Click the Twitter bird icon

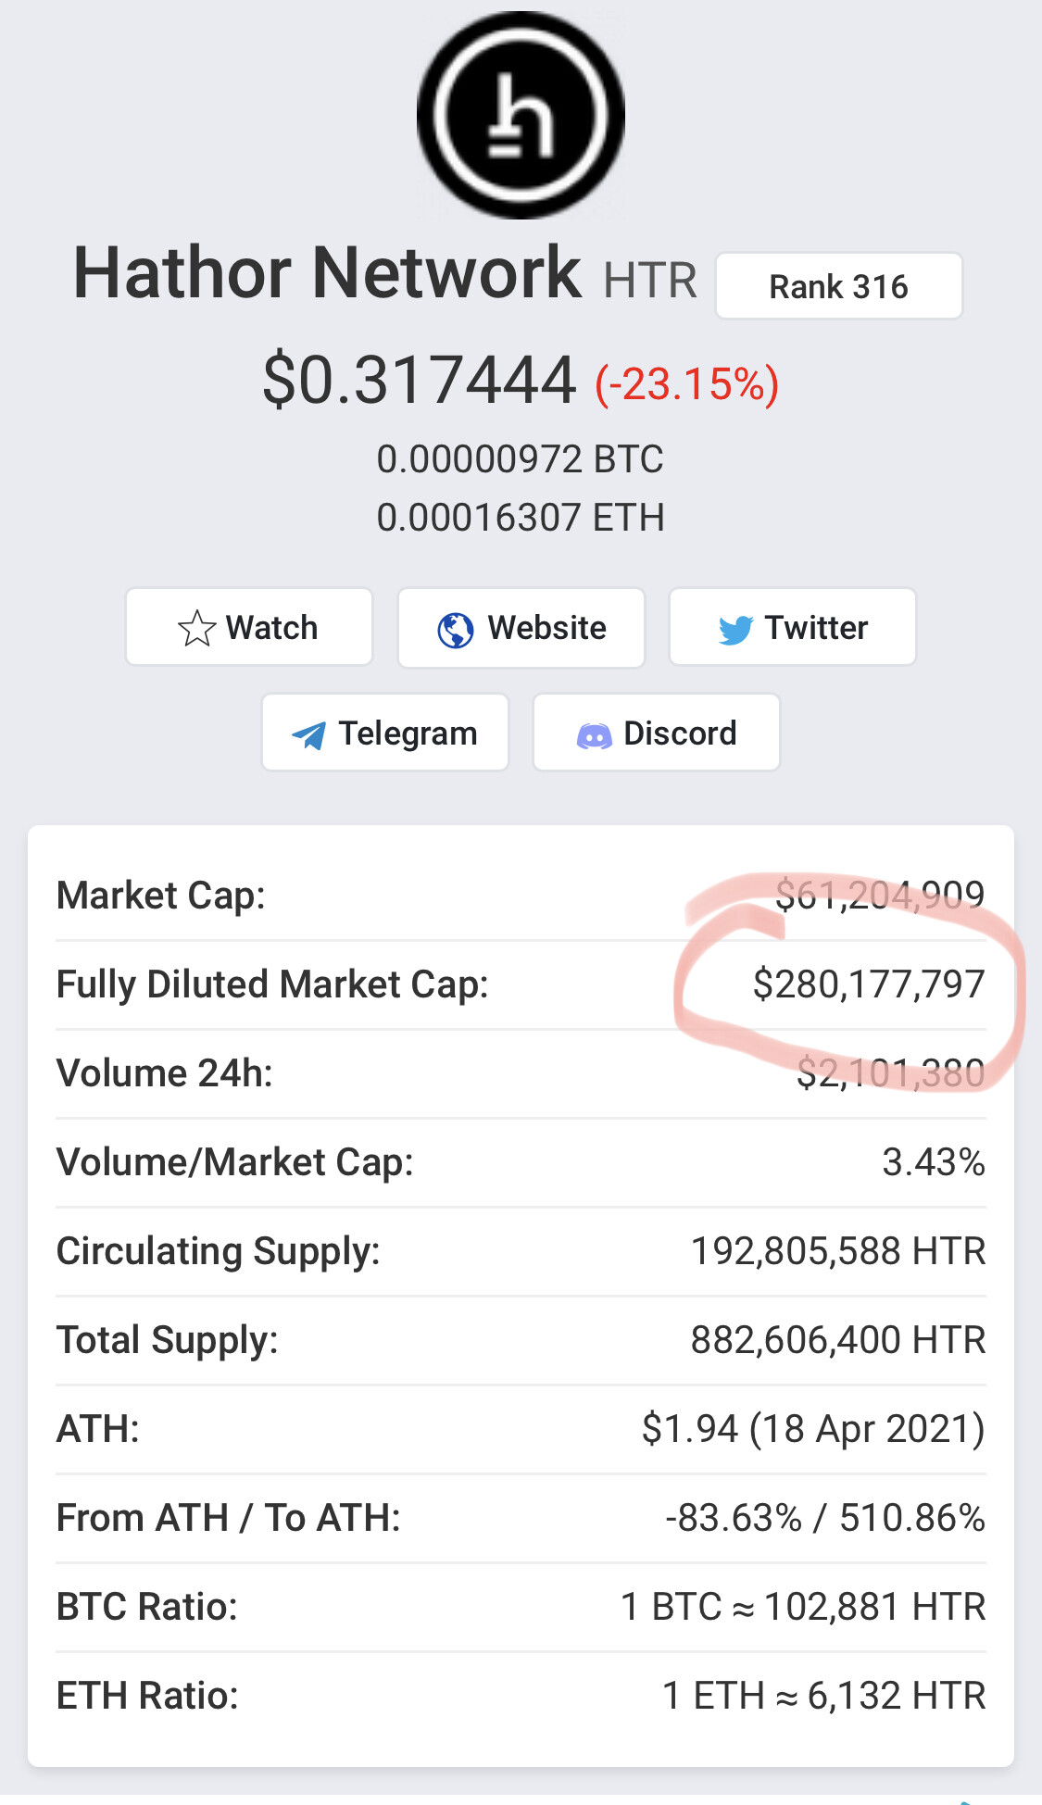pyautogui.click(x=735, y=630)
